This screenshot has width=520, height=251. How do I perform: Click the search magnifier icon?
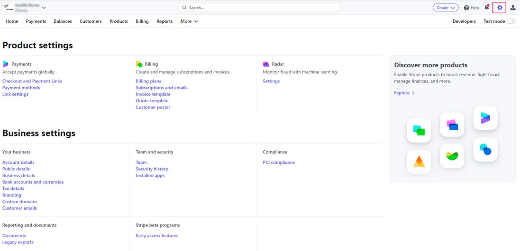(x=184, y=8)
